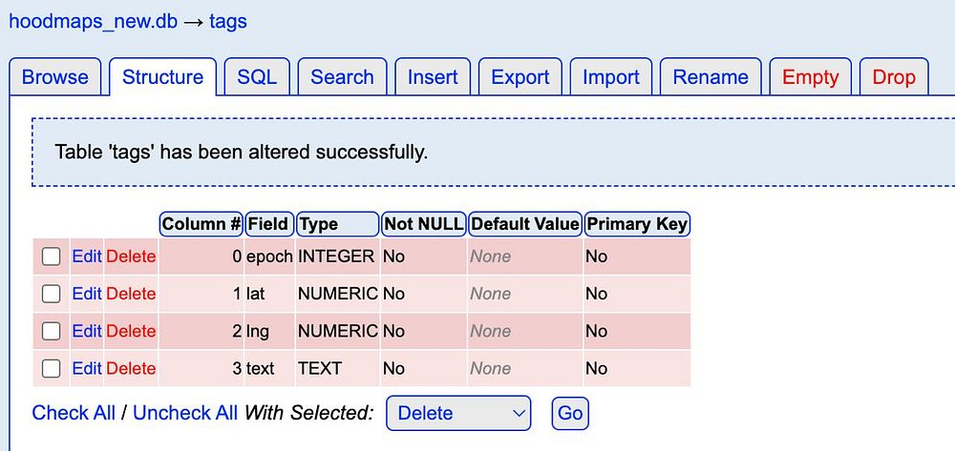Go to the Search tab
The width and height of the screenshot is (955, 451).
pos(342,77)
